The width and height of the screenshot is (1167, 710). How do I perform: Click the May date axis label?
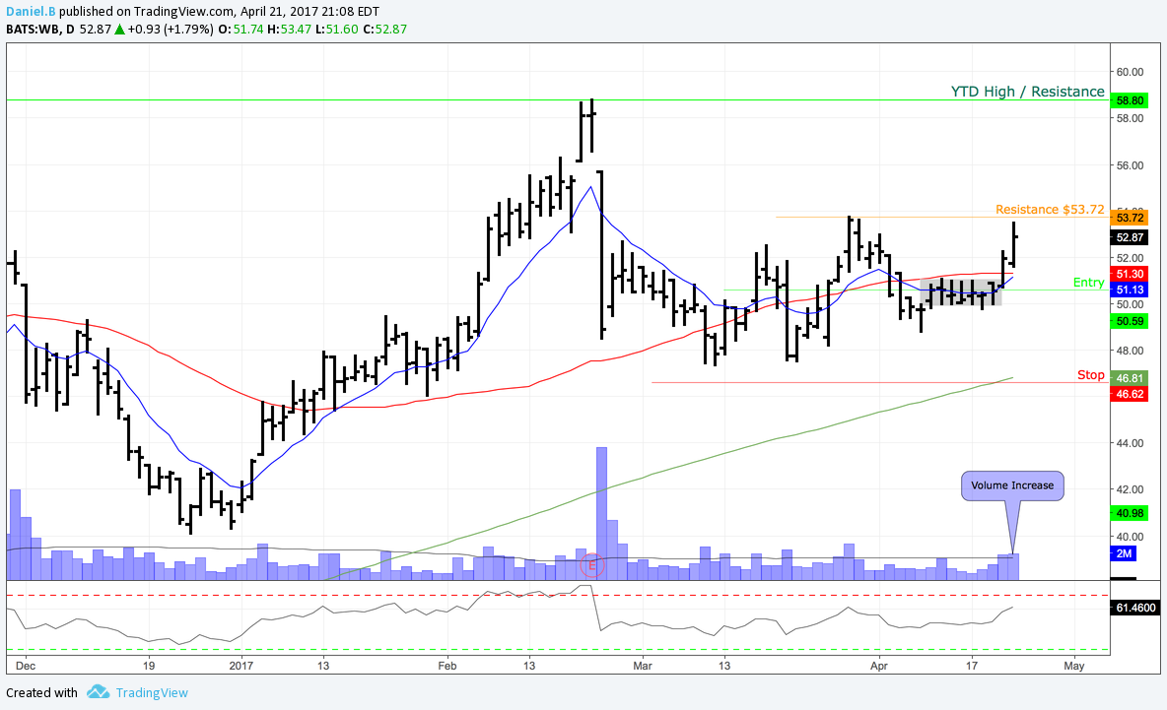pyautogui.click(x=1074, y=666)
